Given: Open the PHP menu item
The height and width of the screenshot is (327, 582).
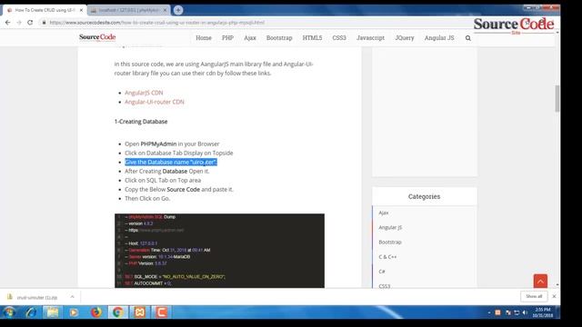Looking at the screenshot, I should point(227,38).
